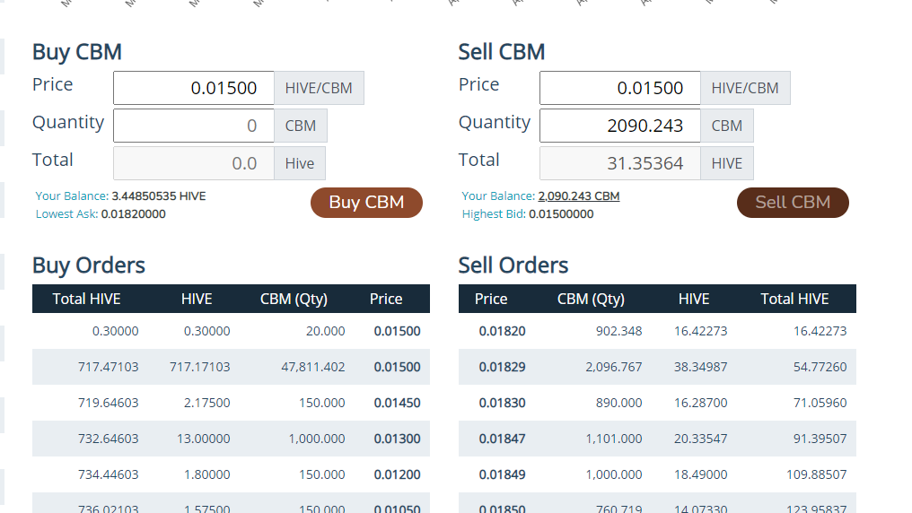Screen dimensions: 912x513
Task: Focus the Buy CBM quantity input field
Action: [194, 126]
